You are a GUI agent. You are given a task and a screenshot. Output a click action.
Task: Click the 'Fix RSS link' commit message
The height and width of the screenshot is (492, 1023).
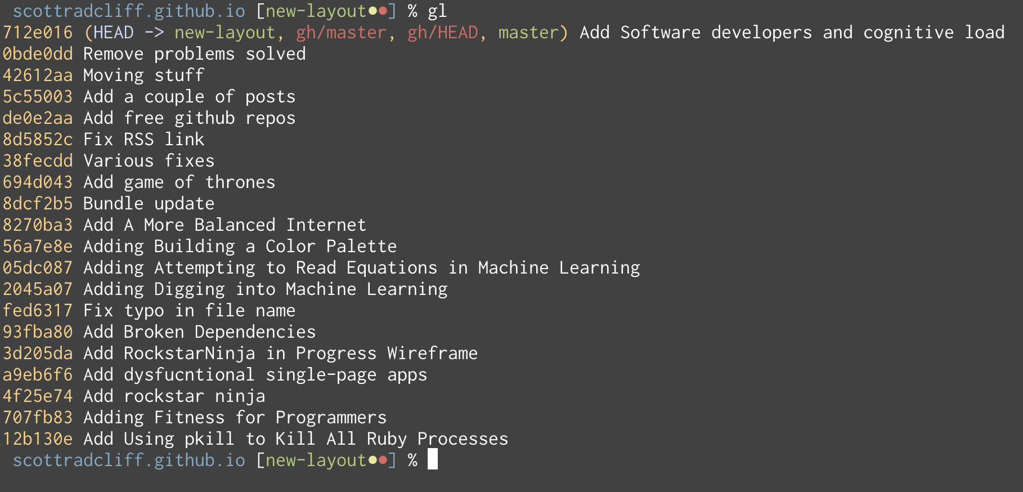point(144,140)
